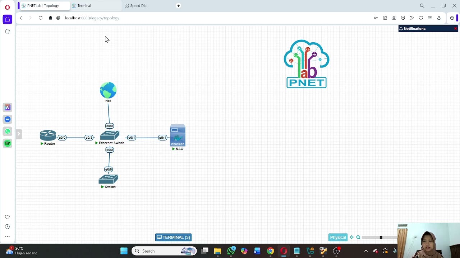Open Opera sidebar history clock icon

click(x=7, y=226)
